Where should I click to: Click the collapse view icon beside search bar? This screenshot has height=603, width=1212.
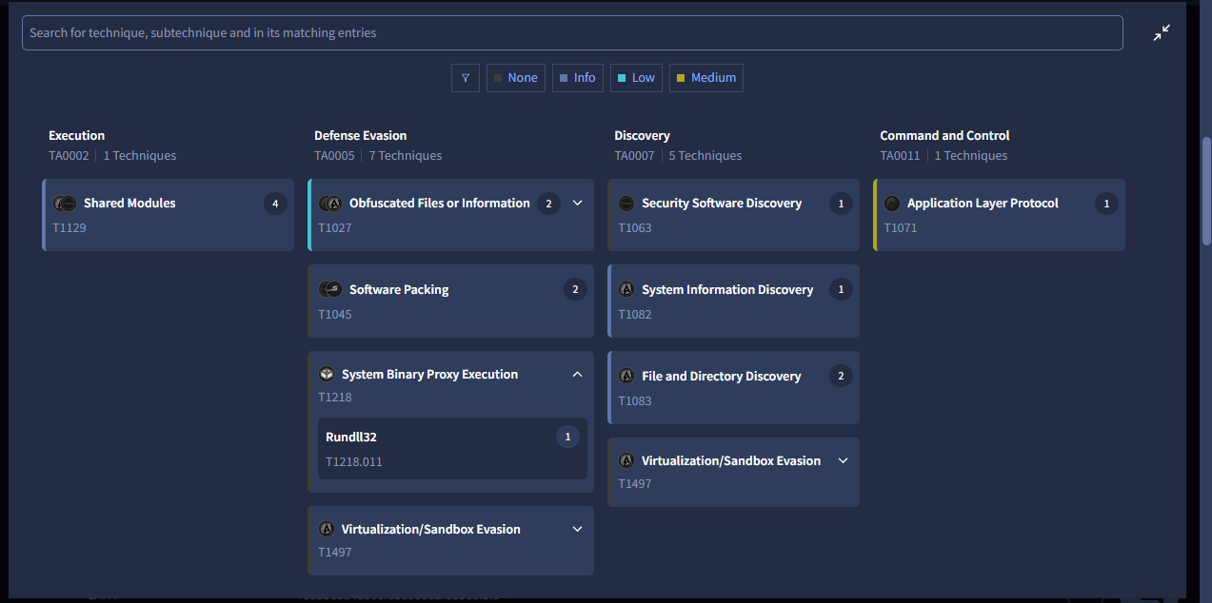[x=1162, y=32]
